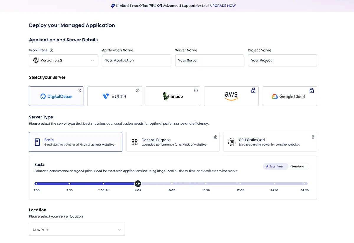
Task: Select DigitalOcean as server provider
Action: (x=56, y=96)
